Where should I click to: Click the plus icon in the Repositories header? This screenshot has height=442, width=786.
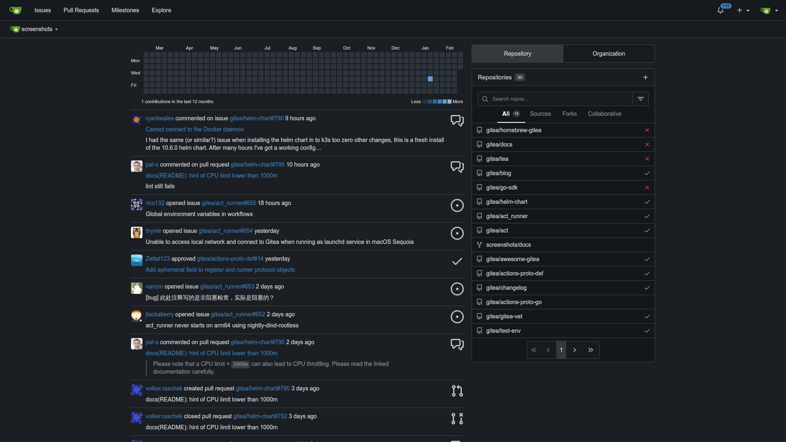point(645,77)
